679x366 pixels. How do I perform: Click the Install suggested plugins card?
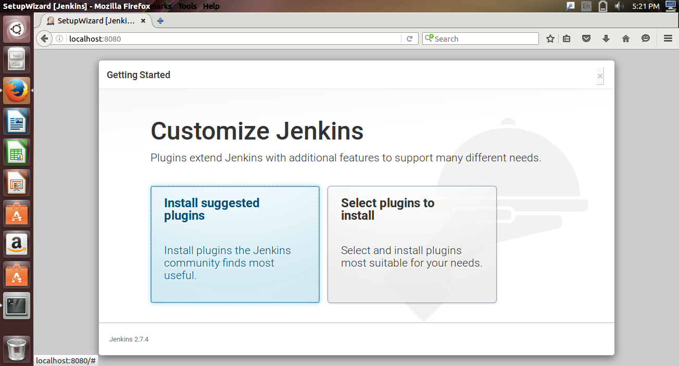(234, 244)
